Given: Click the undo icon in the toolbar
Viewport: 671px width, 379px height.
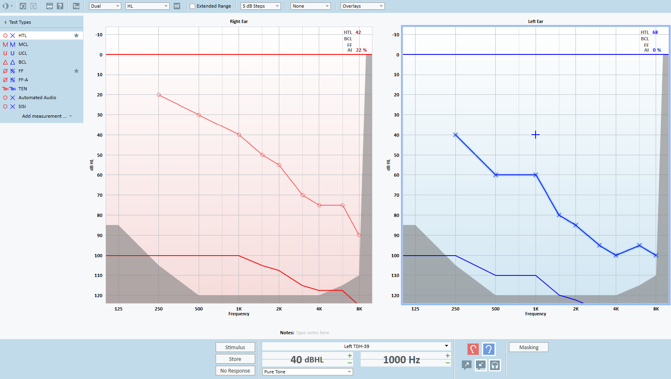Looking at the screenshot, I should [x=23, y=6].
